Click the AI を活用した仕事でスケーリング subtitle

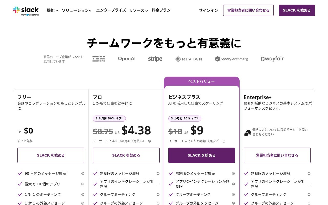click(196, 103)
